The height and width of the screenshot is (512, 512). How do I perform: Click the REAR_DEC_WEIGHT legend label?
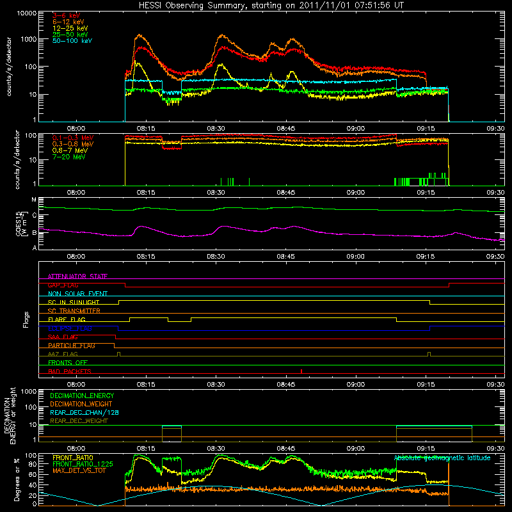click(x=79, y=421)
